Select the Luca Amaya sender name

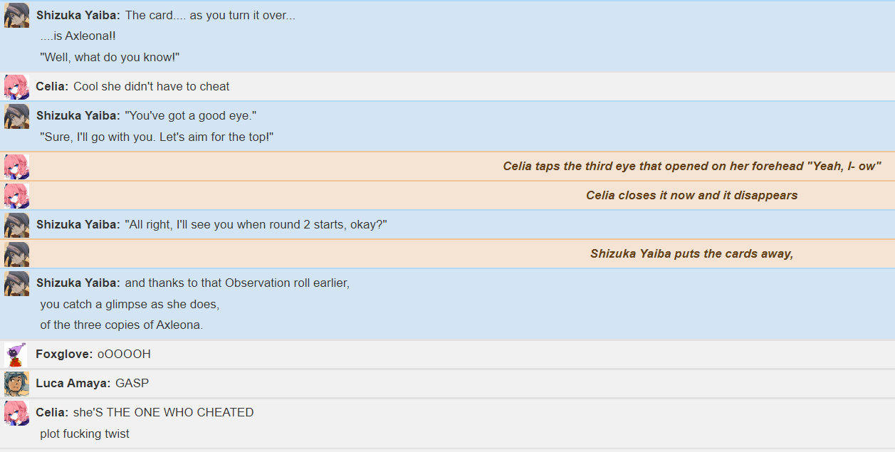pyautogui.click(x=73, y=384)
